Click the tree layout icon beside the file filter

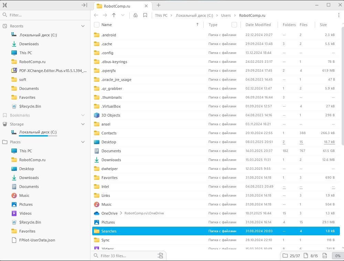coord(160,256)
